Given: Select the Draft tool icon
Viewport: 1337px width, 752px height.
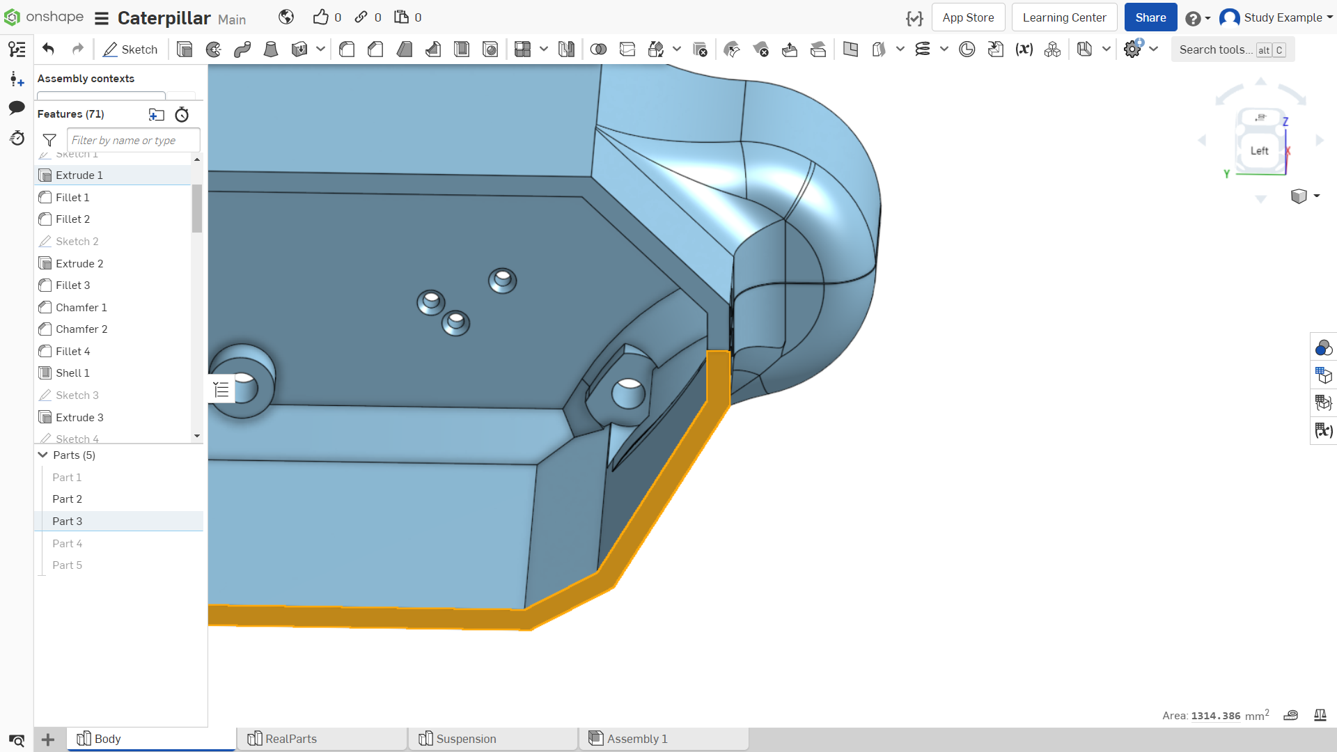Looking at the screenshot, I should (405, 49).
